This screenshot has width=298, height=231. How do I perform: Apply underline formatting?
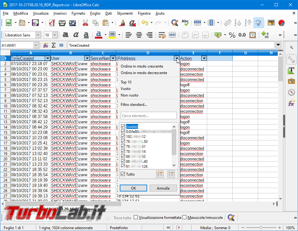click(x=86, y=35)
